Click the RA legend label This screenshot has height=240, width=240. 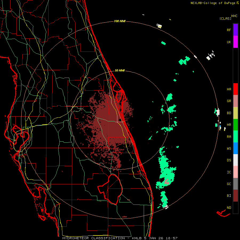click(229, 137)
